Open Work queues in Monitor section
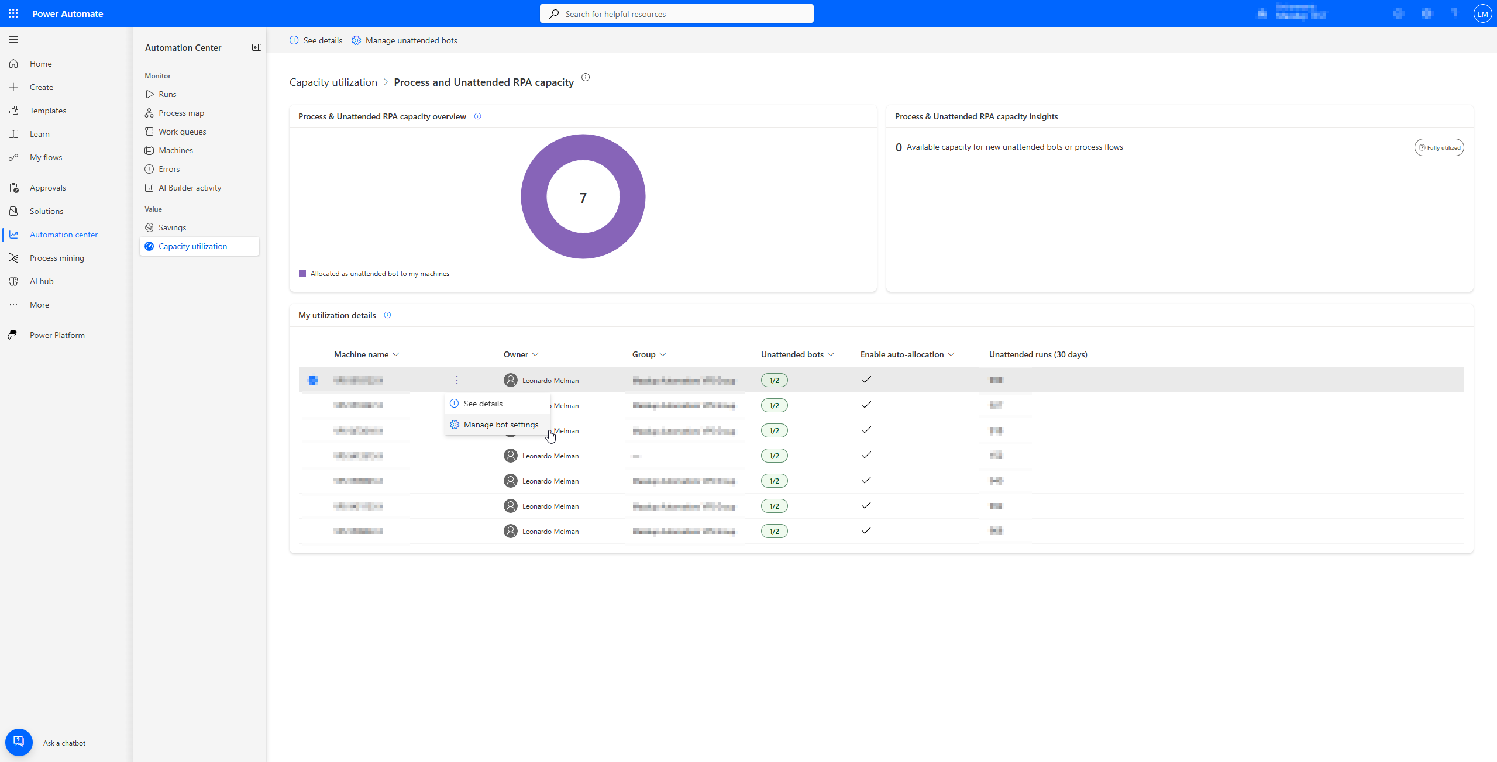The width and height of the screenshot is (1497, 762). [182, 132]
